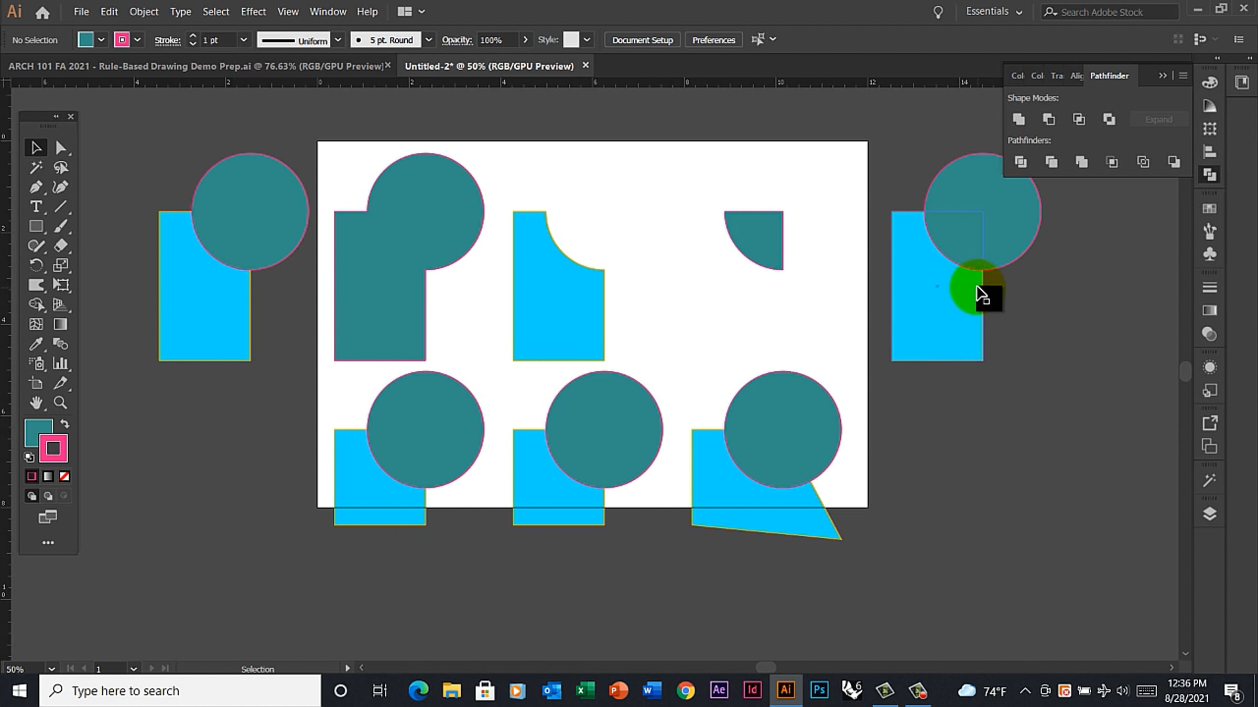Click the Preferences button
The width and height of the screenshot is (1258, 707).
(713, 40)
